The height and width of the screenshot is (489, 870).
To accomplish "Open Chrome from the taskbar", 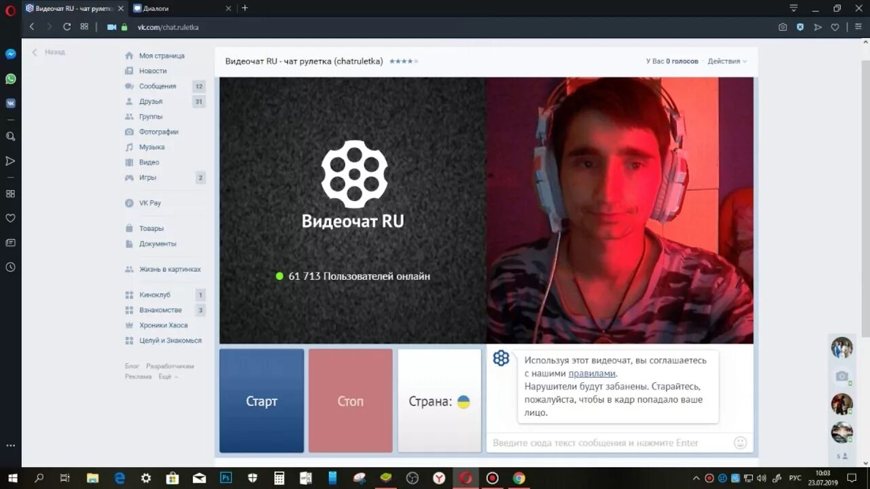I will (519, 478).
